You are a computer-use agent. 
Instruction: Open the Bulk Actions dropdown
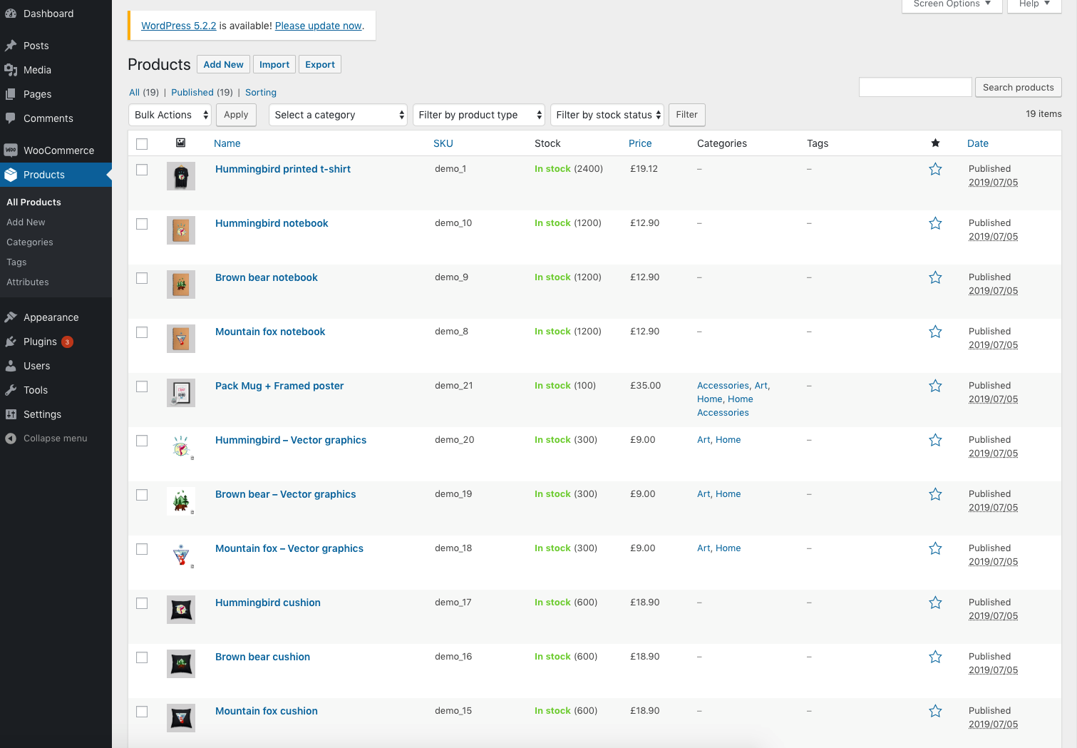coord(170,115)
